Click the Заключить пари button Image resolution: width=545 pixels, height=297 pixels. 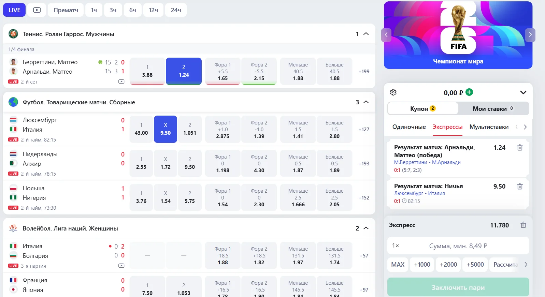458,287
